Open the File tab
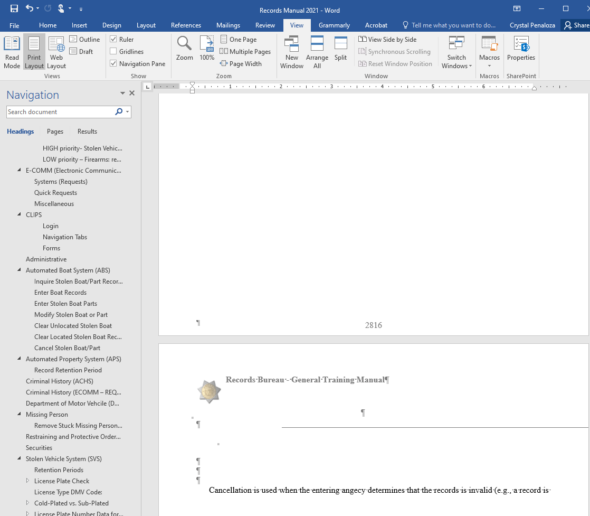The width and height of the screenshot is (590, 516). [14, 25]
